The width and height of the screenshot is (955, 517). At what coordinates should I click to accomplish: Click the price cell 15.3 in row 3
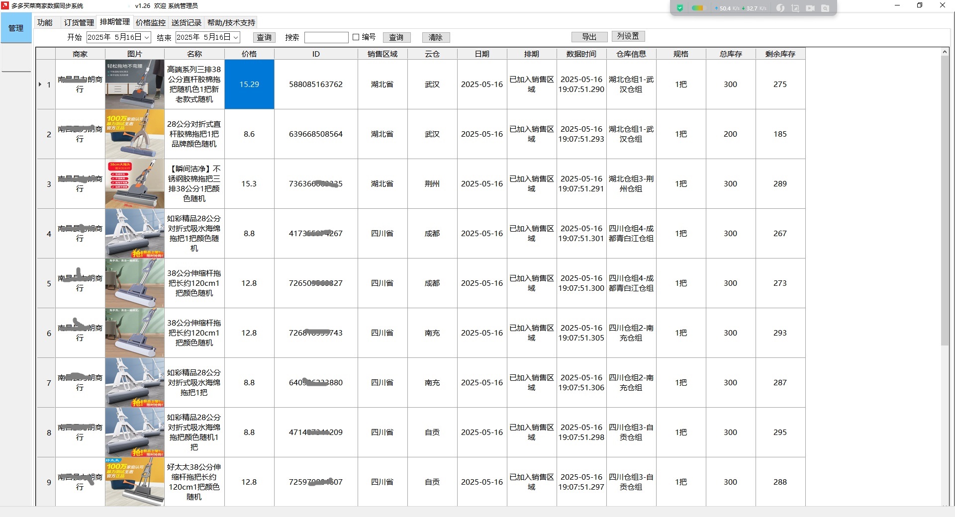[249, 184]
